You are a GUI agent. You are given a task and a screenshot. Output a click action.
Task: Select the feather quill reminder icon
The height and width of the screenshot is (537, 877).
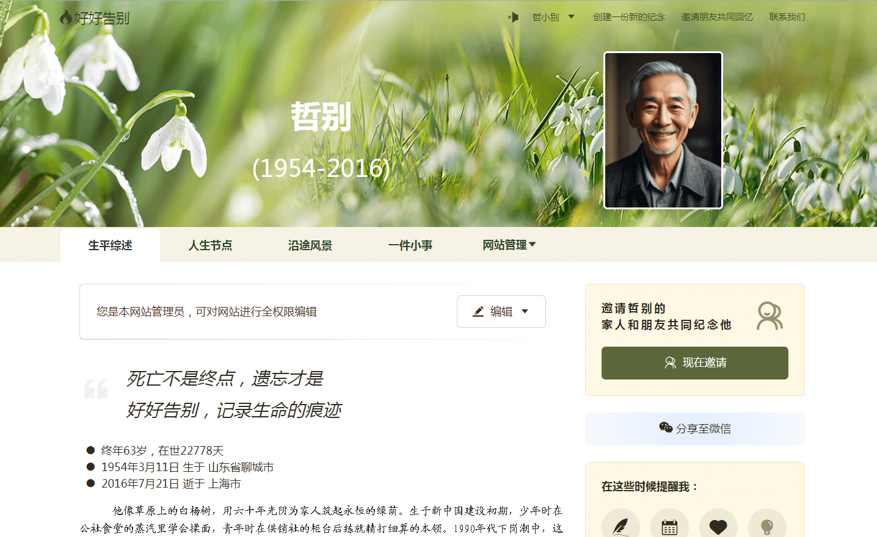(620, 526)
